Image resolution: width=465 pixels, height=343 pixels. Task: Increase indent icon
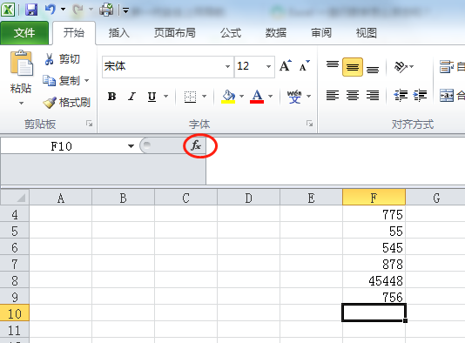click(x=420, y=96)
